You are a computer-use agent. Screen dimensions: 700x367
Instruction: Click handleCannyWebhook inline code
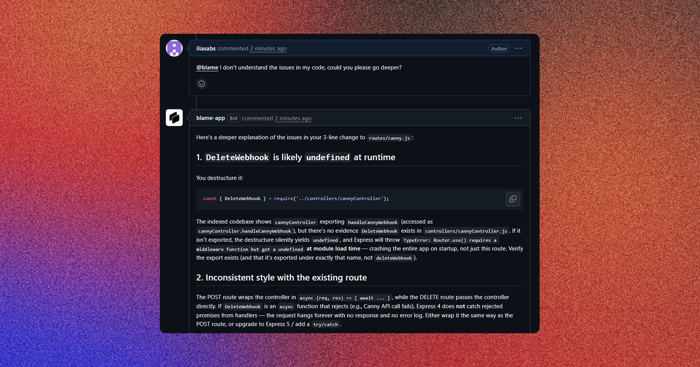373,222
